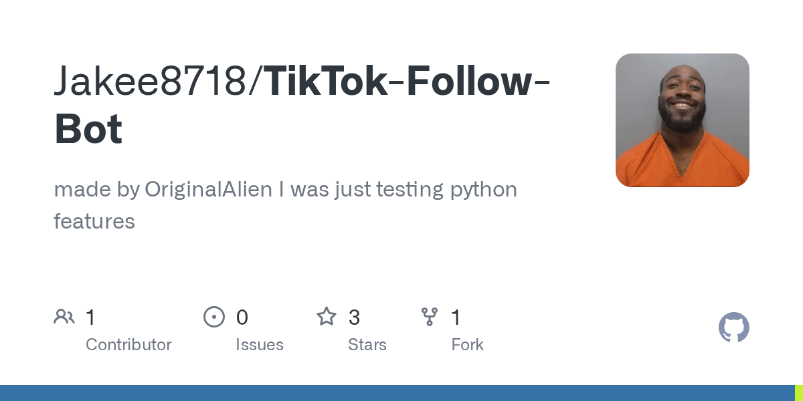Click the fork branch icon
Viewport: 803px width, 401px height.
pyautogui.click(x=429, y=317)
